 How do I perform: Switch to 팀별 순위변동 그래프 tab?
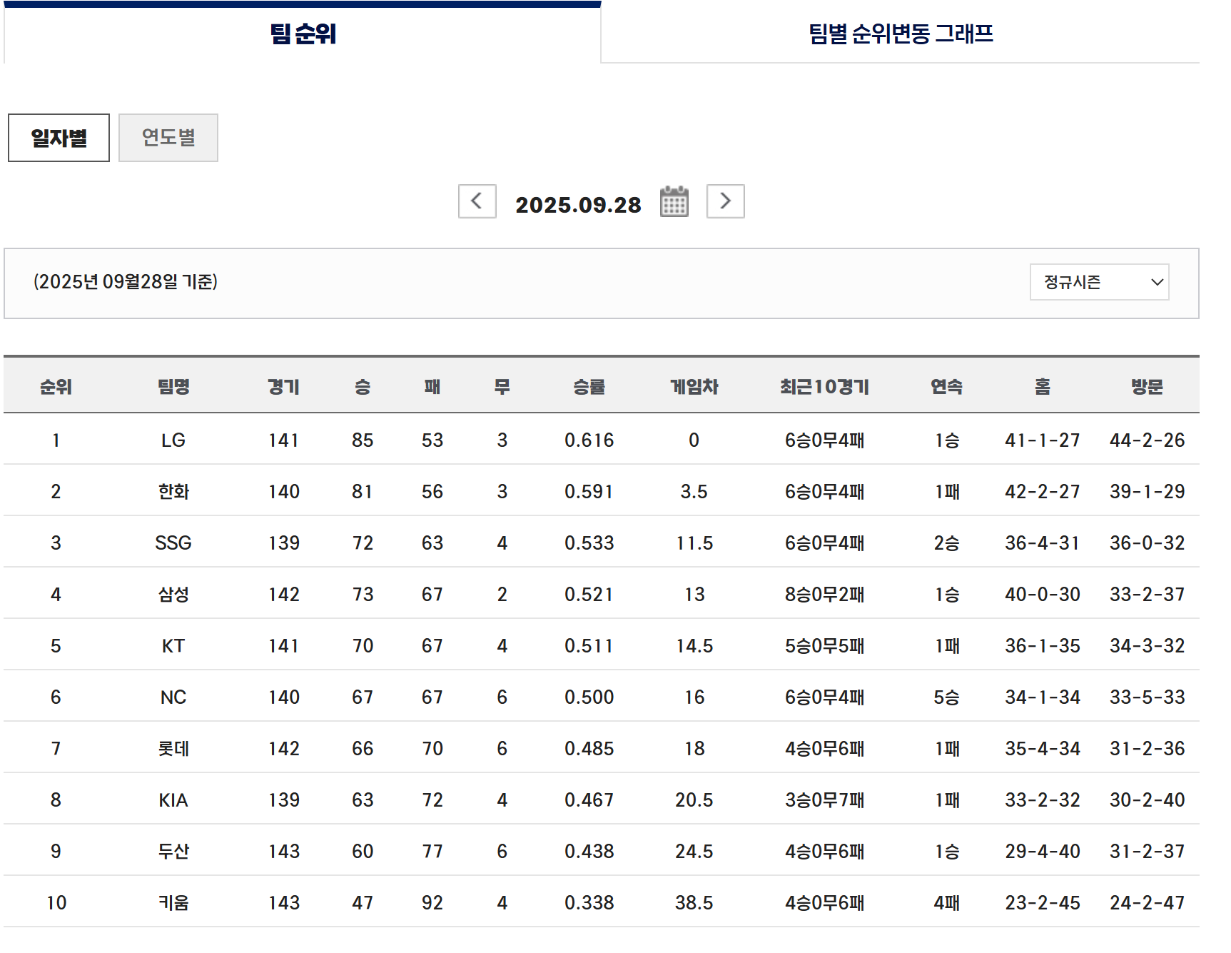click(x=901, y=34)
